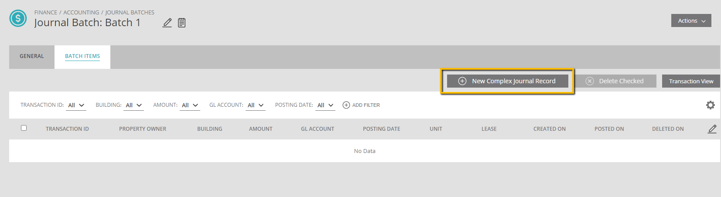Switch to the General tab
Screen dimensions: 721x197
(32, 57)
